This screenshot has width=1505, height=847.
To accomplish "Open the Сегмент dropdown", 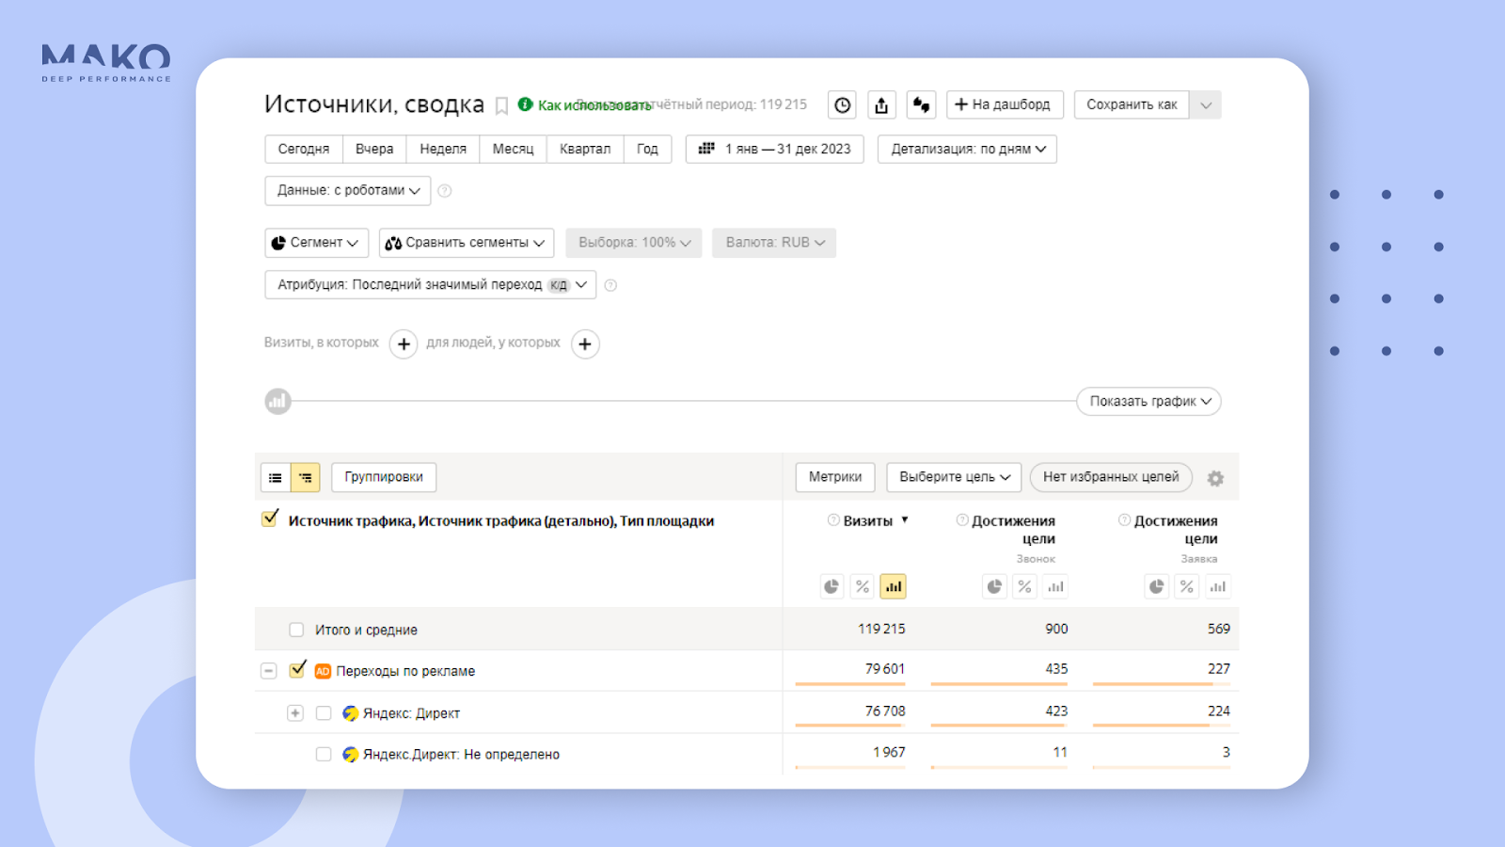I will 317,243.
